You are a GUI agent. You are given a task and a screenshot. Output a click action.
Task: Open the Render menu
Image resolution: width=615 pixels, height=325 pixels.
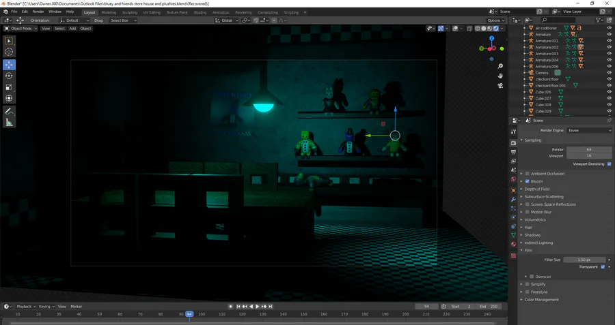(38, 12)
